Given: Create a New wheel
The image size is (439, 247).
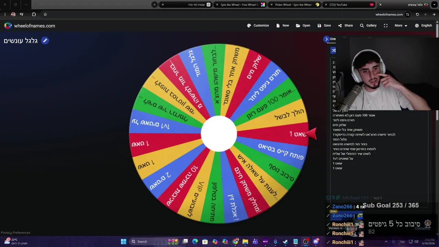Looking at the screenshot, I should point(282,25).
